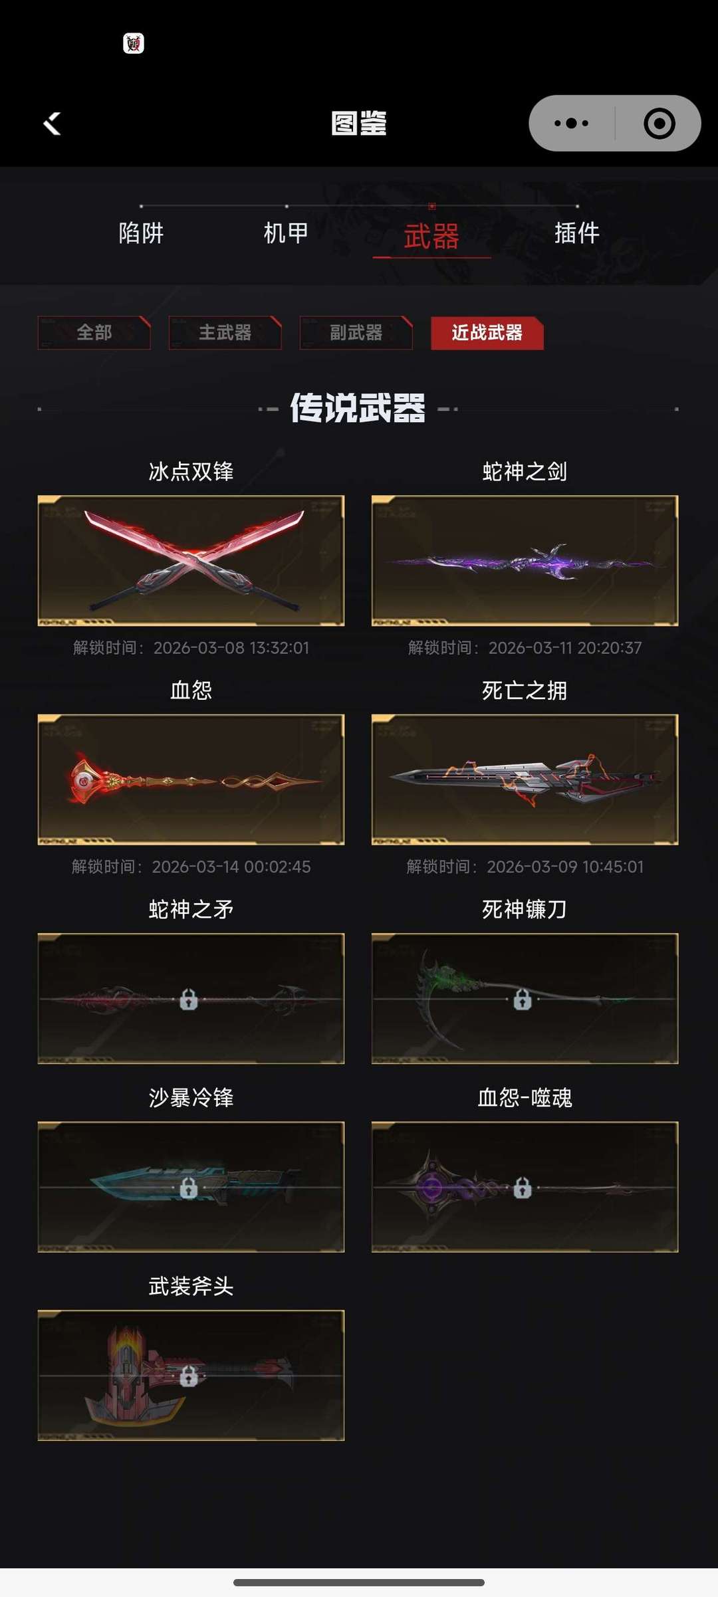Tap lock icon on 死神镰刀 card
The height and width of the screenshot is (1597, 718).
tap(523, 999)
